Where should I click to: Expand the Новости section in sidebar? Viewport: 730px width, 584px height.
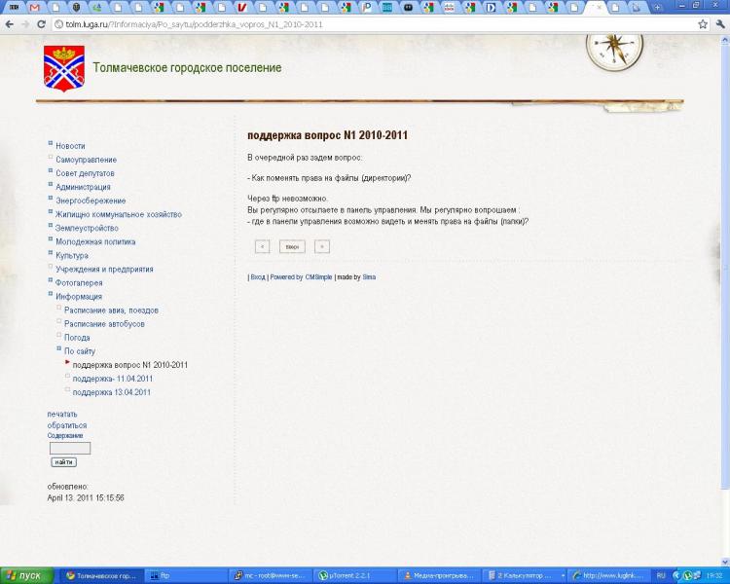(x=70, y=146)
